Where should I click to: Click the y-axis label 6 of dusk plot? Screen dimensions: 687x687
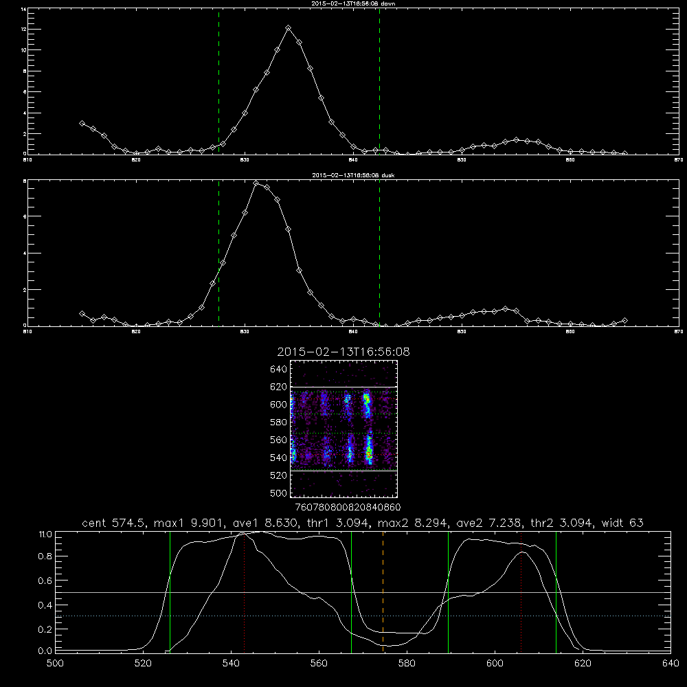coord(25,216)
